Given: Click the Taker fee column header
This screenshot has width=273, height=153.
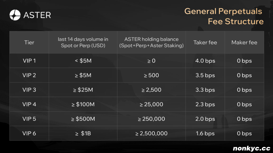Looking at the screenshot, I should pyautogui.click(x=205, y=42).
